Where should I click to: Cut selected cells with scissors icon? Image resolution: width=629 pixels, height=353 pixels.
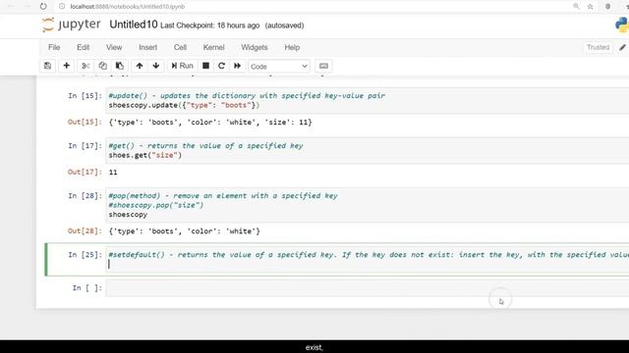86,66
